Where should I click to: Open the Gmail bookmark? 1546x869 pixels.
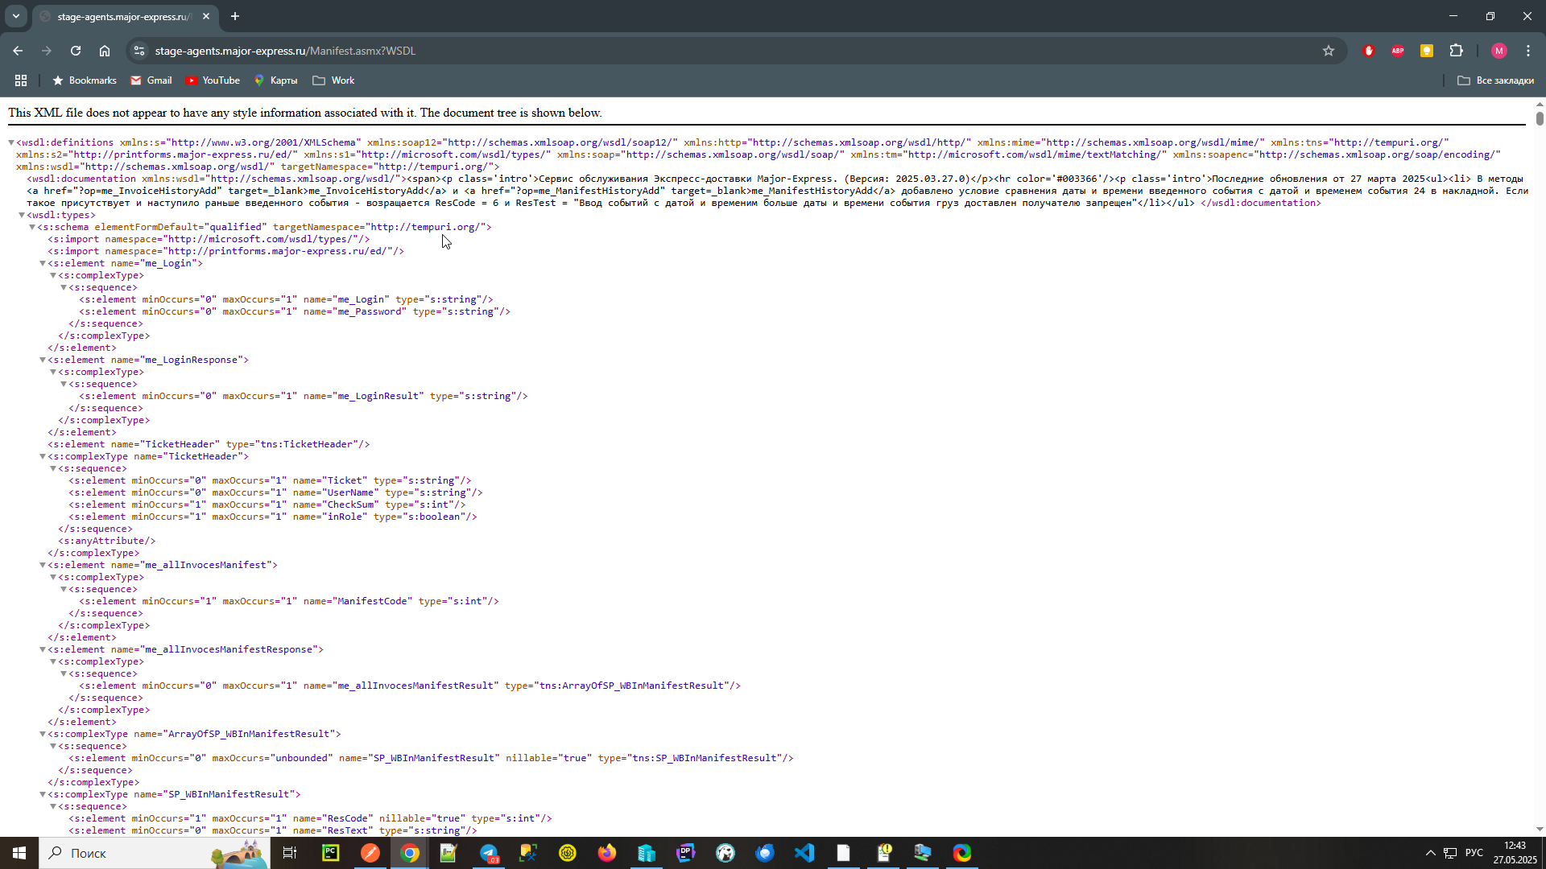[151, 80]
